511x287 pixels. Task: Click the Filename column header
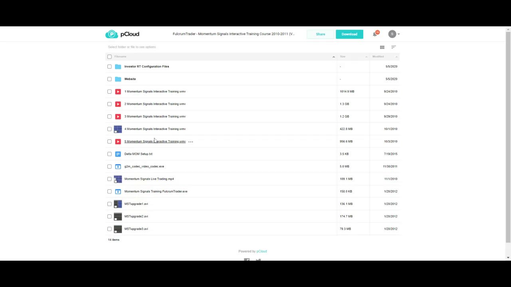[120, 57]
